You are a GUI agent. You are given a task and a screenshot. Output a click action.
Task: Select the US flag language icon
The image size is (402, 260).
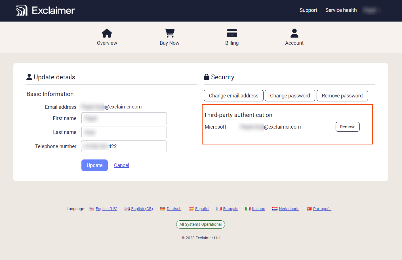pos(92,209)
